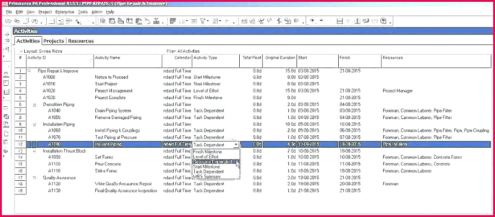The image size is (495, 217).
Task: Click the Print Preview icon
Action: coord(17,21)
